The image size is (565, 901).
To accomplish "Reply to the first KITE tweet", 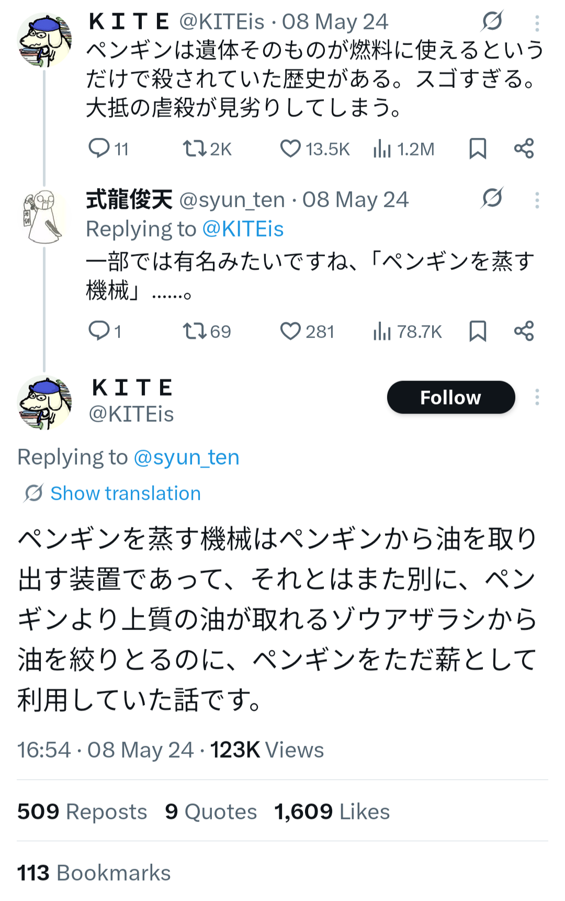I will click(x=99, y=149).
